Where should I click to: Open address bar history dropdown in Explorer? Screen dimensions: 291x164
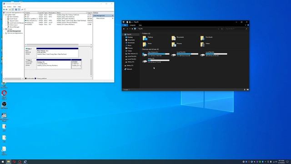tap(219, 29)
